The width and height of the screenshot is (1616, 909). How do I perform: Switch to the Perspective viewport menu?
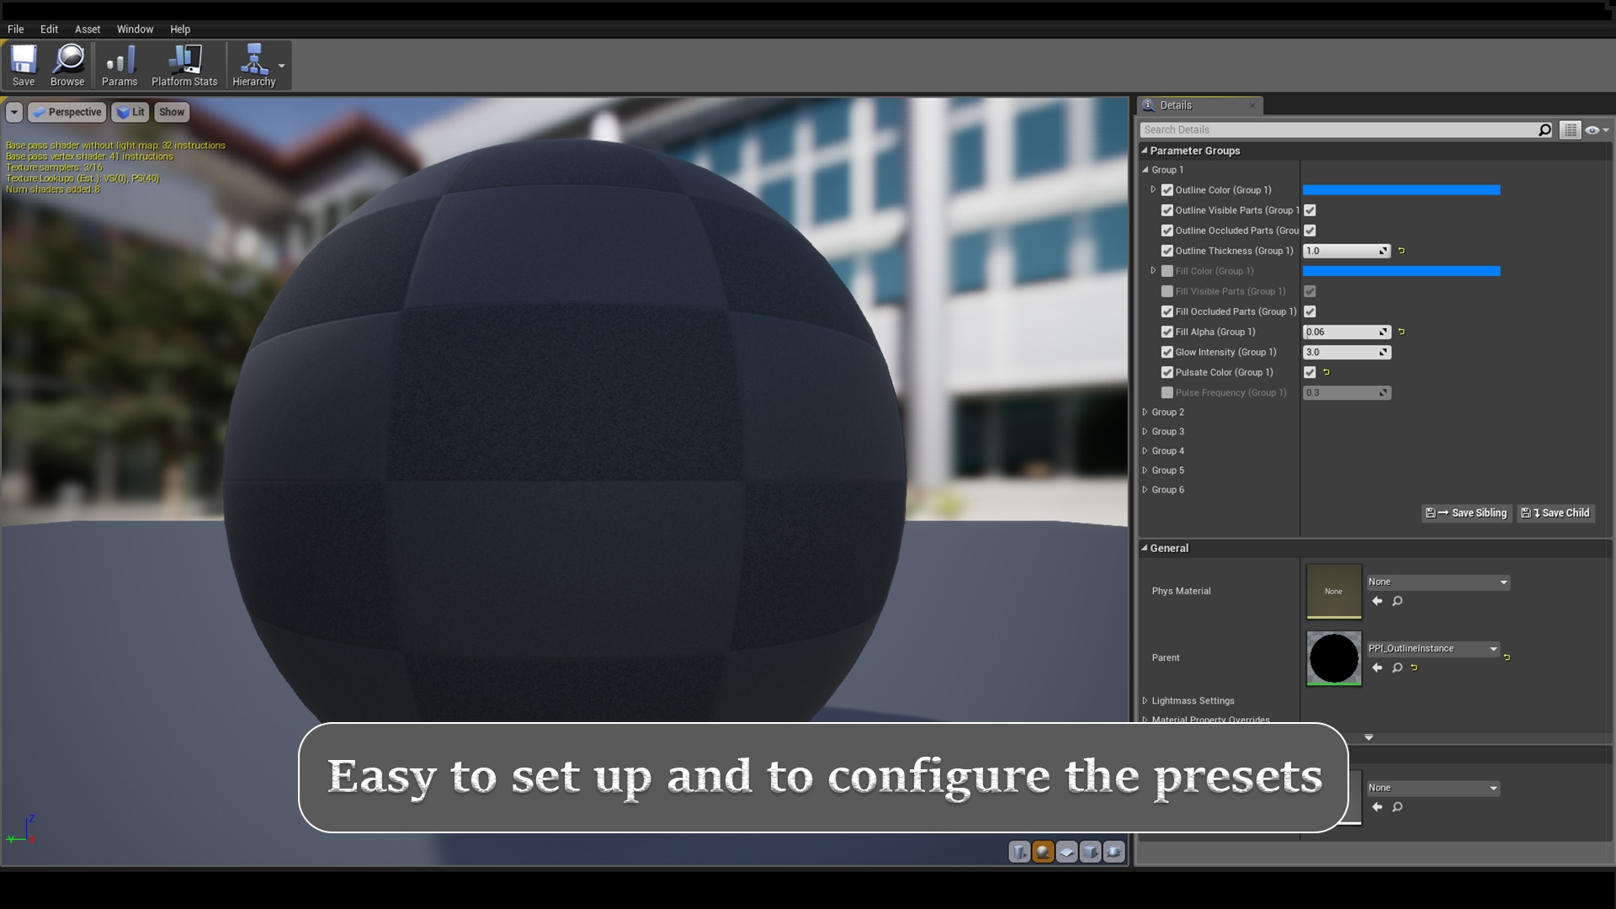(x=66, y=112)
